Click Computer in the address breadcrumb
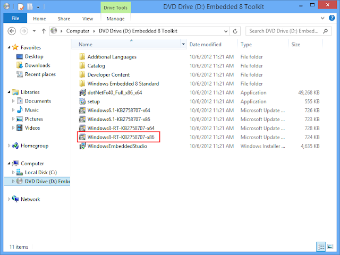340x255 pixels. 78,31
